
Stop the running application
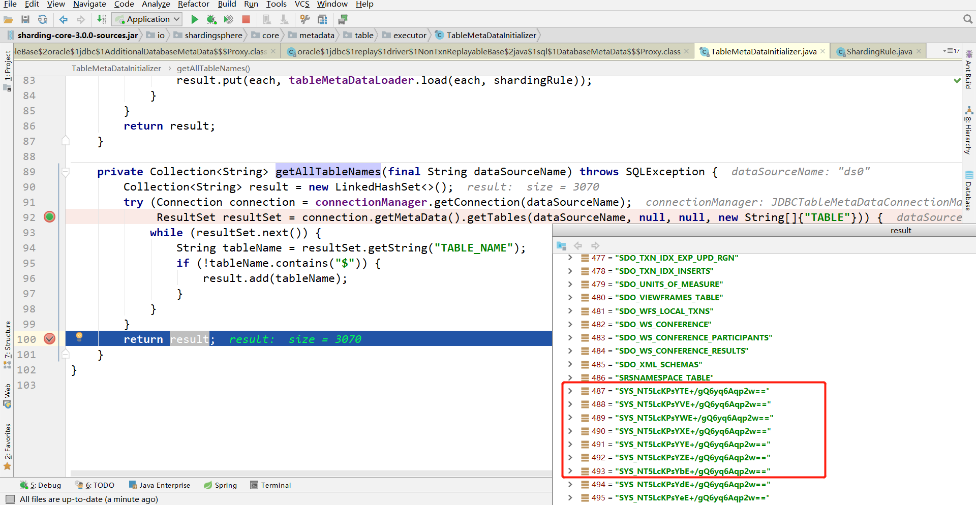click(x=246, y=19)
